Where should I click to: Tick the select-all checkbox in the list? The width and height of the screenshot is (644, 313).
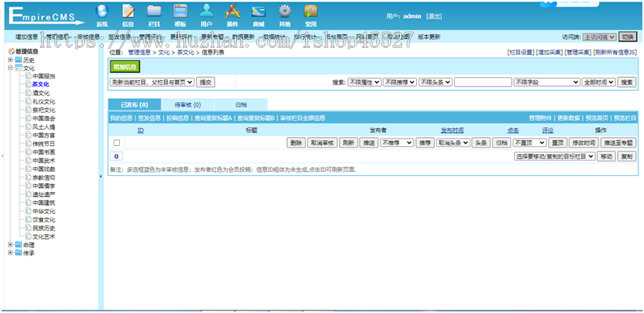tap(117, 143)
